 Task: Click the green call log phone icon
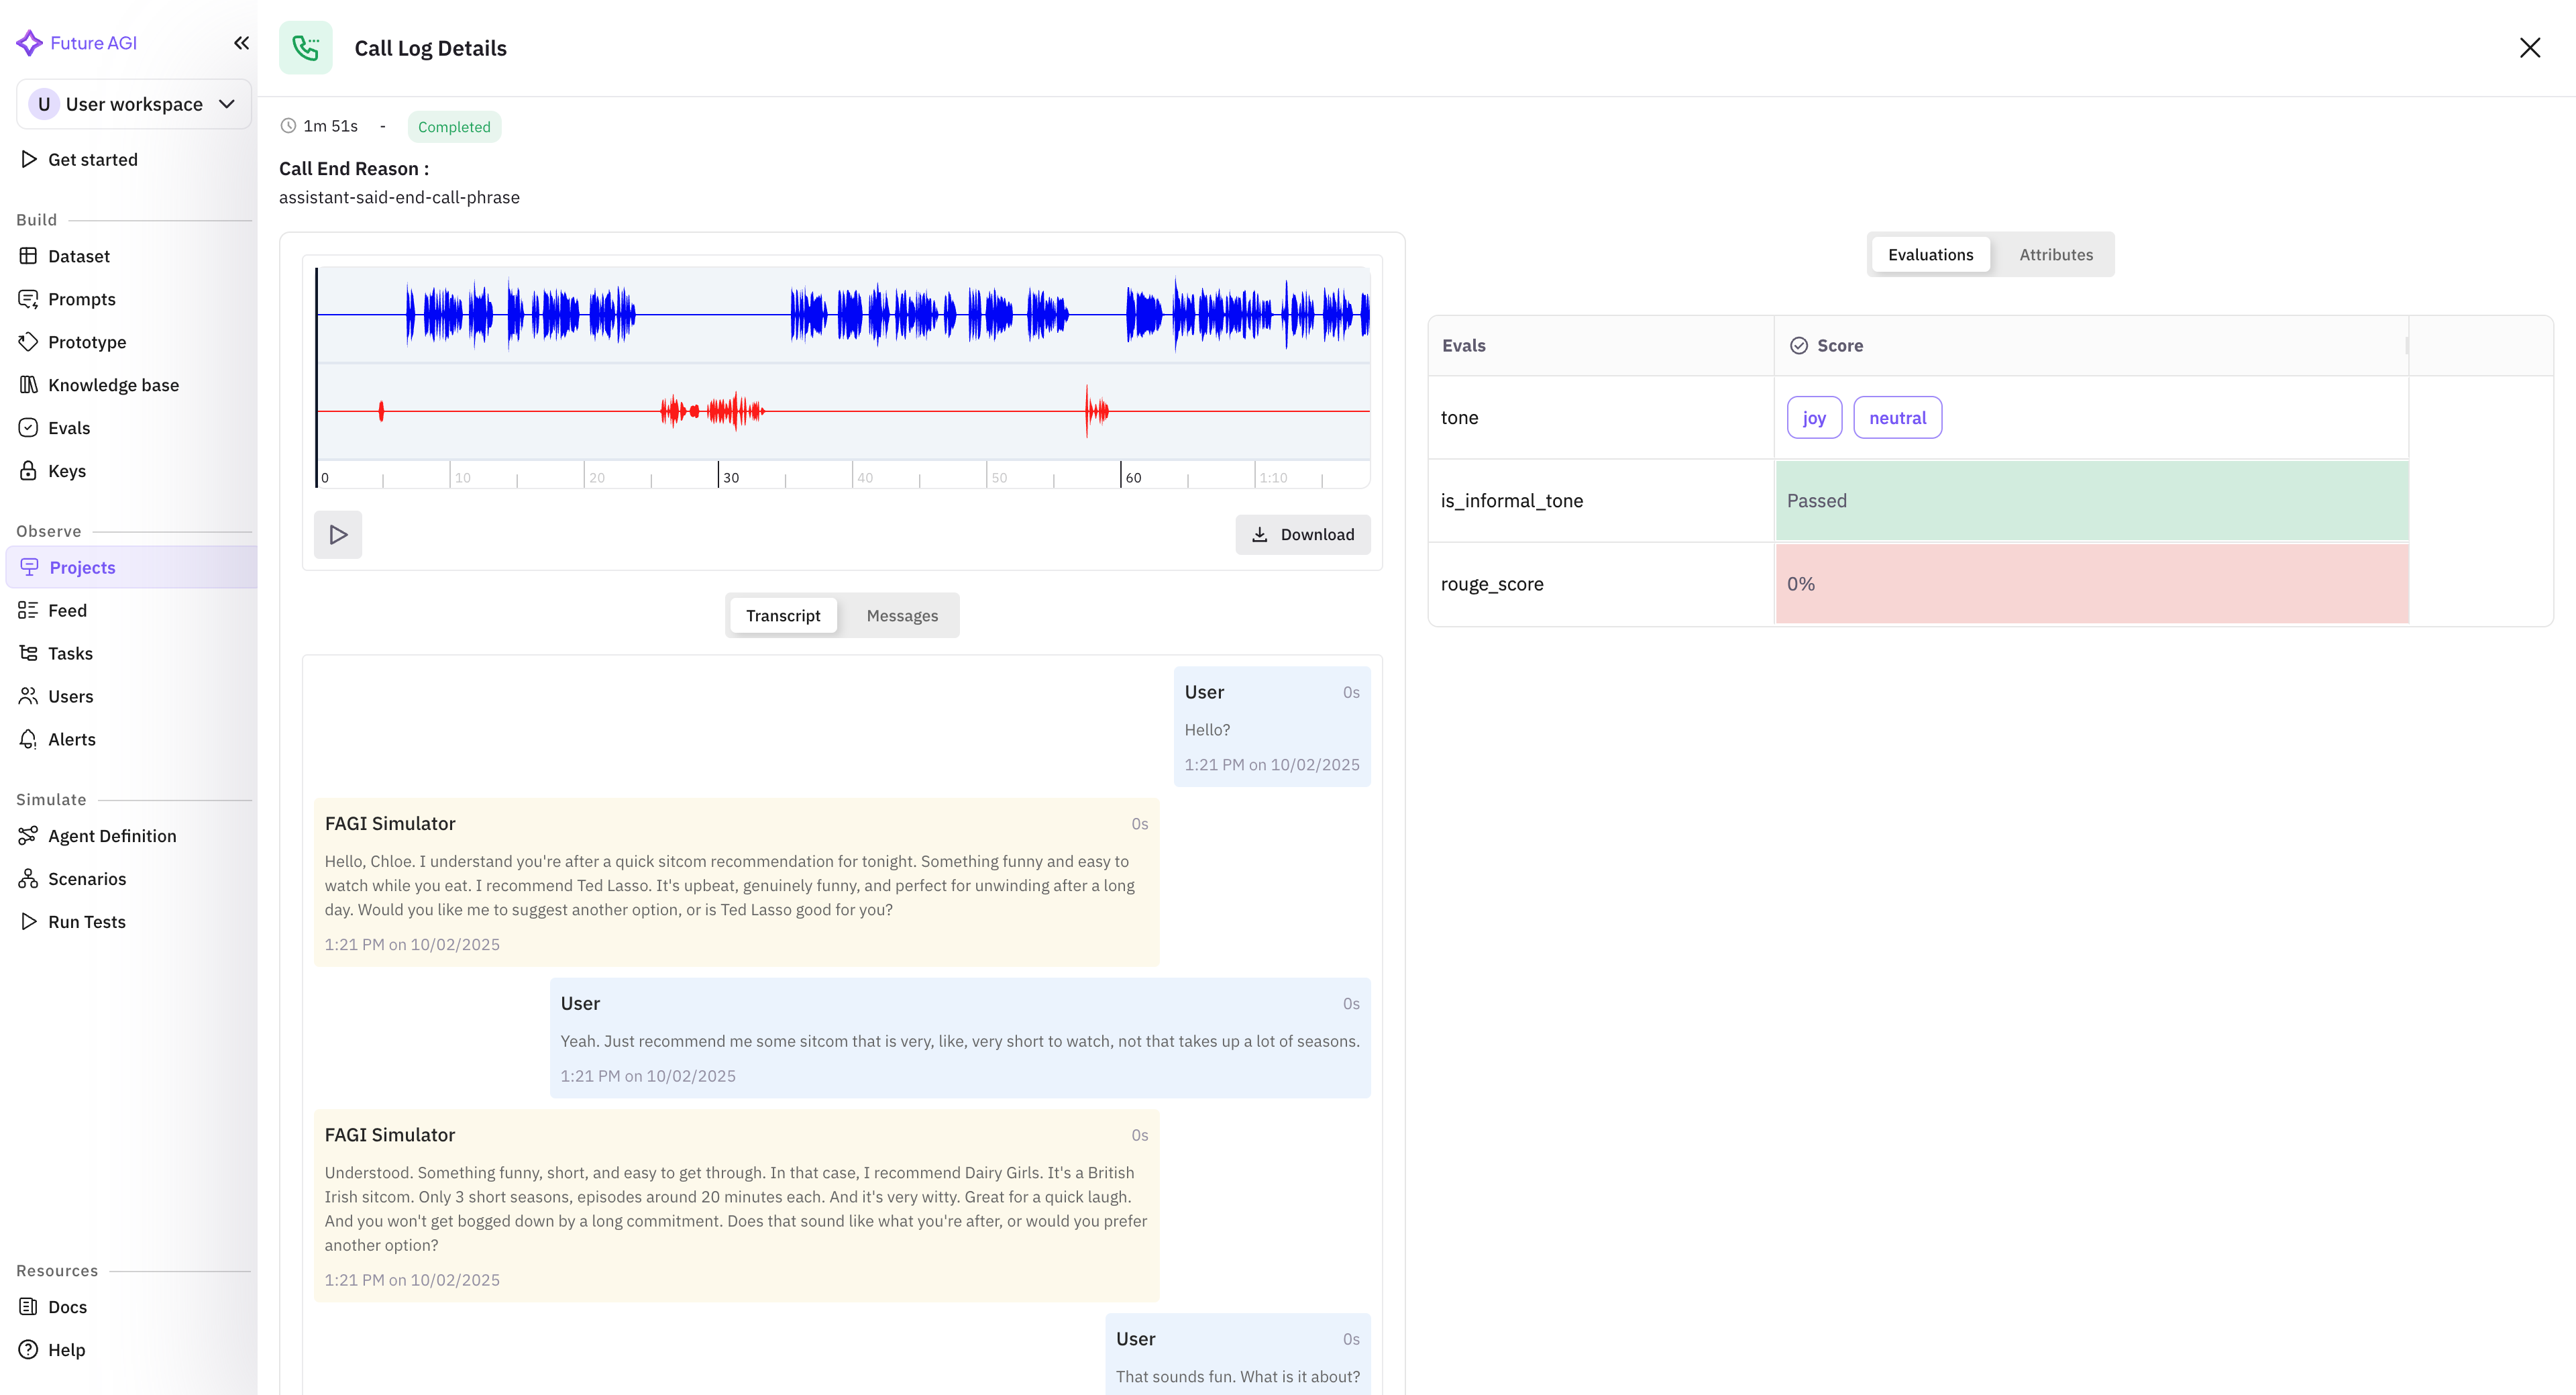pyautogui.click(x=305, y=47)
